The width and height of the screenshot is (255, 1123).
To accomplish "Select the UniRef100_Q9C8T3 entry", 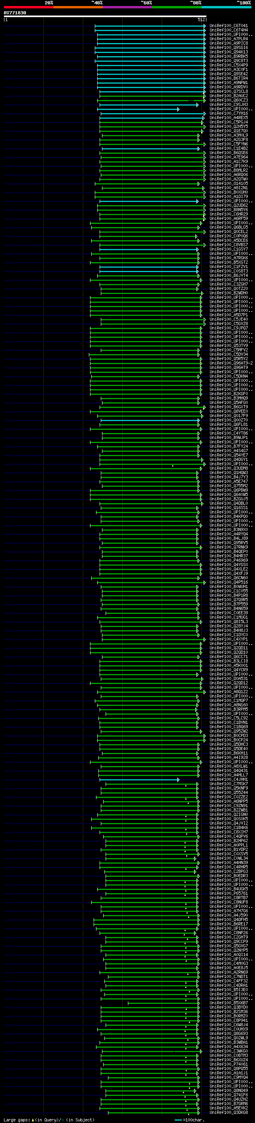I will tap(229, 61).
